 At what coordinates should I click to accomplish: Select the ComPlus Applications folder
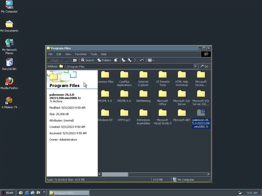pyautogui.click(x=124, y=79)
